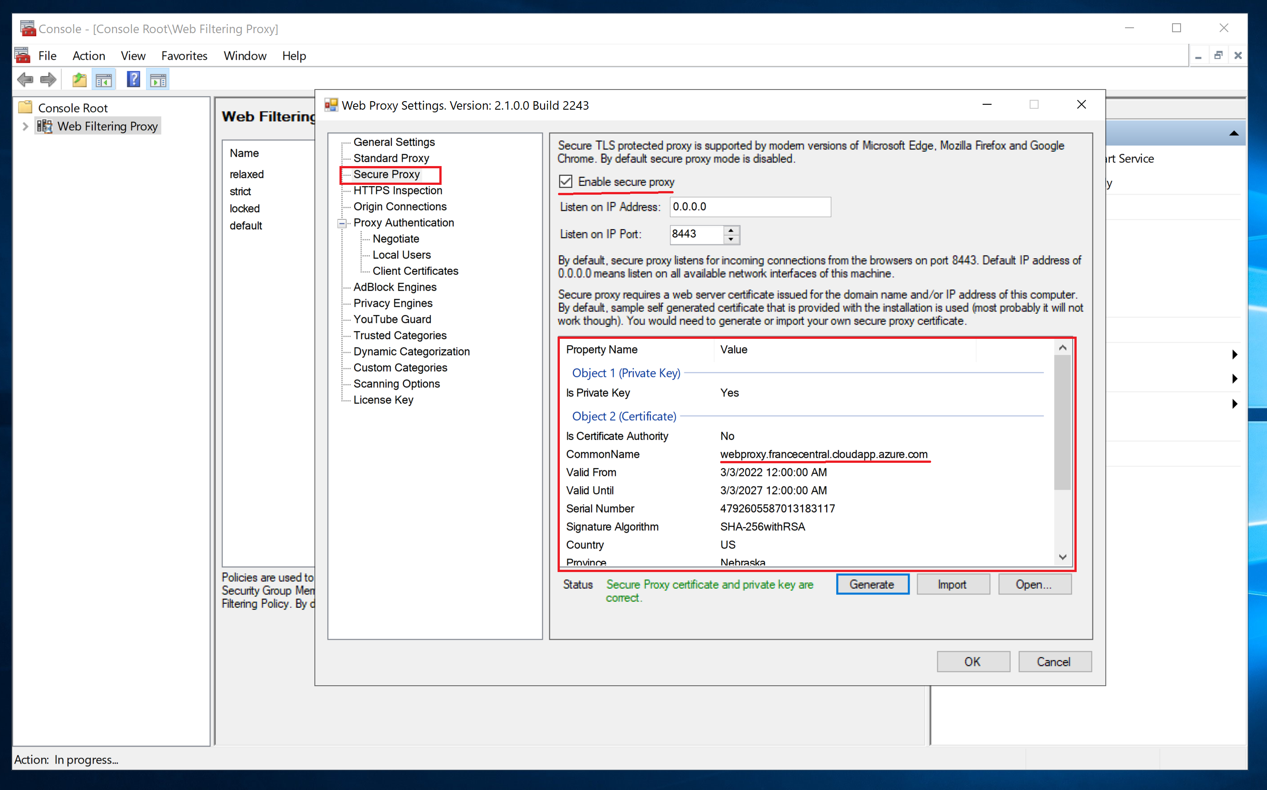Select HTTPS Inspection in settings tree
This screenshot has width=1267, height=790.
pos(398,190)
